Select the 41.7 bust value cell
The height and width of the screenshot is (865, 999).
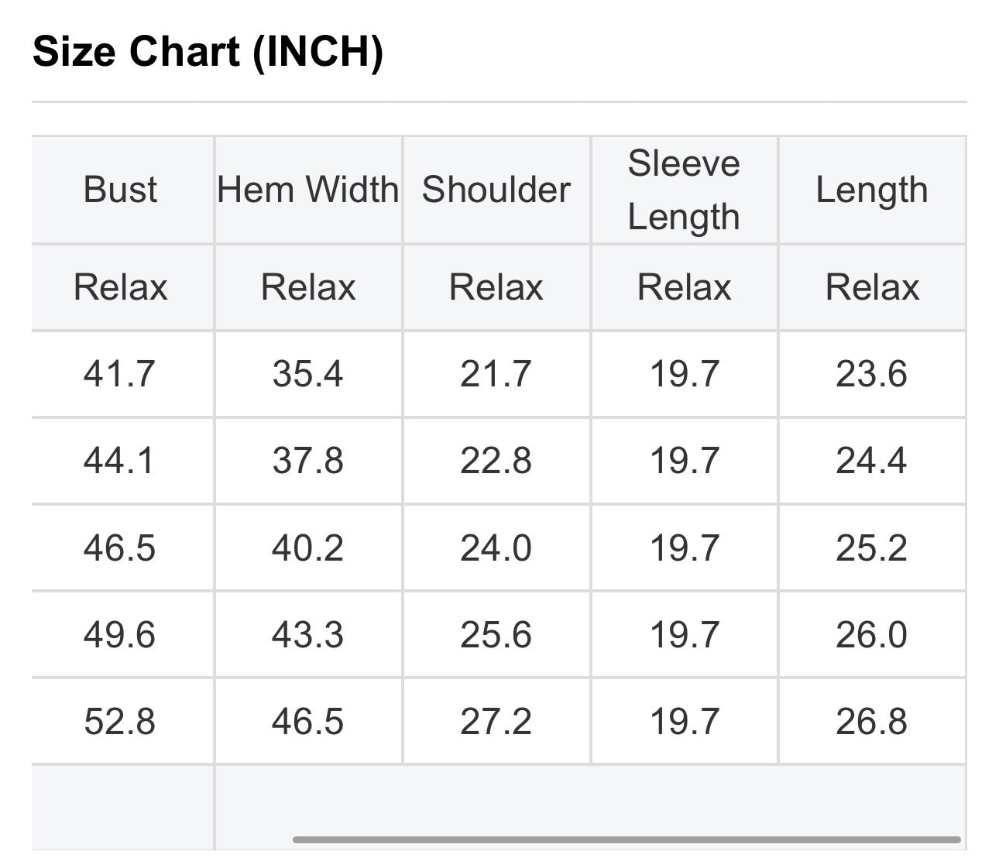tap(121, 375)
